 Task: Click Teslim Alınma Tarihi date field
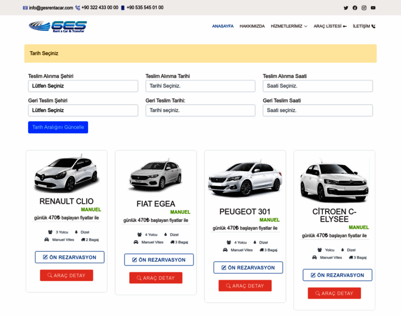pyautogui.click(x=200, y=86)
